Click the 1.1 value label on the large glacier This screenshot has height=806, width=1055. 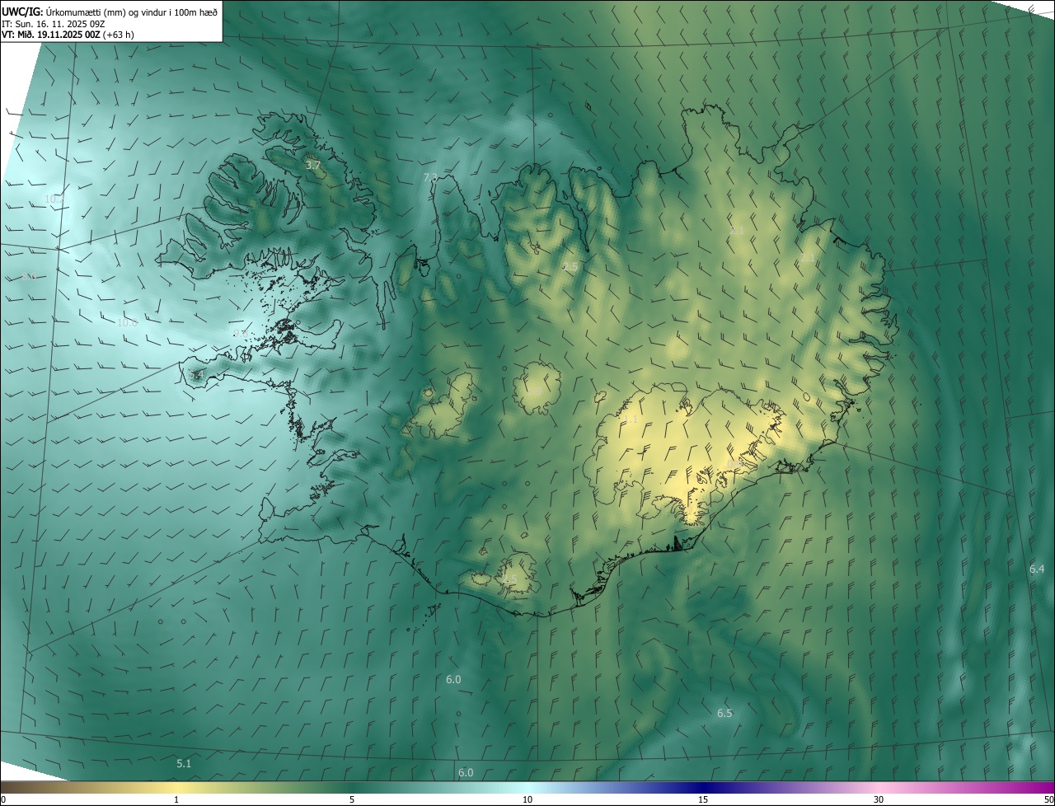631,419
